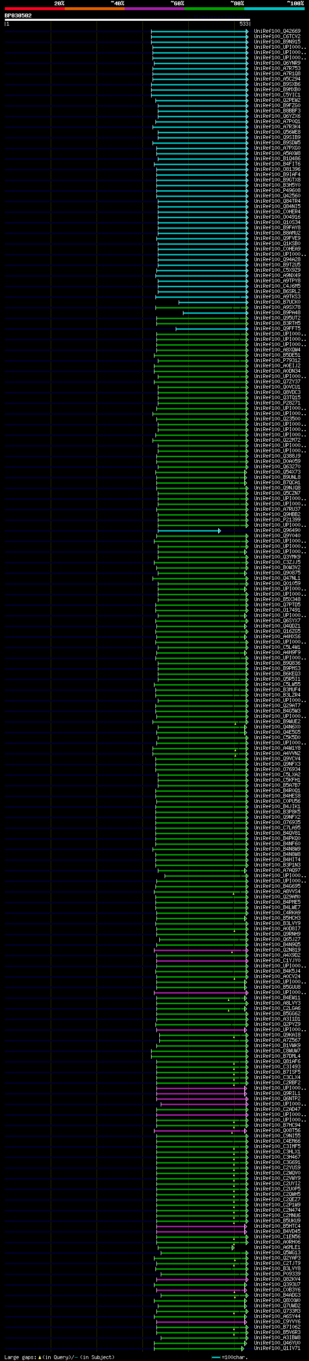Click short cyan bar for UniRef100_B9PA48
This screenshot has width=309, height=1361.
[x=215, y=313]
